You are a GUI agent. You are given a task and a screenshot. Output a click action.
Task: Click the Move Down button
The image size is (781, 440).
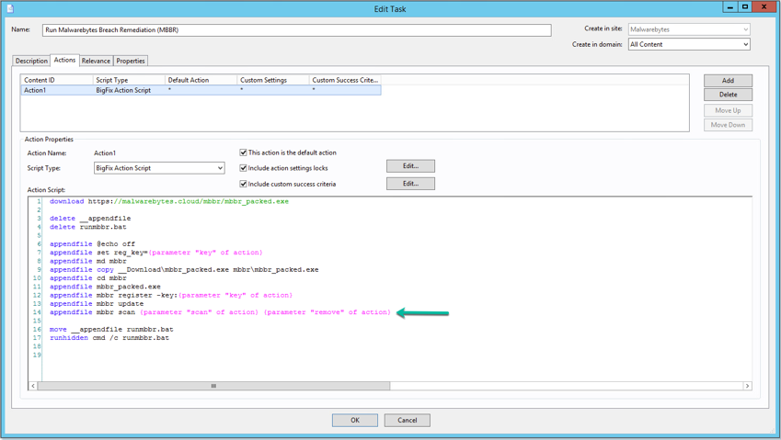tap(728, 125)
